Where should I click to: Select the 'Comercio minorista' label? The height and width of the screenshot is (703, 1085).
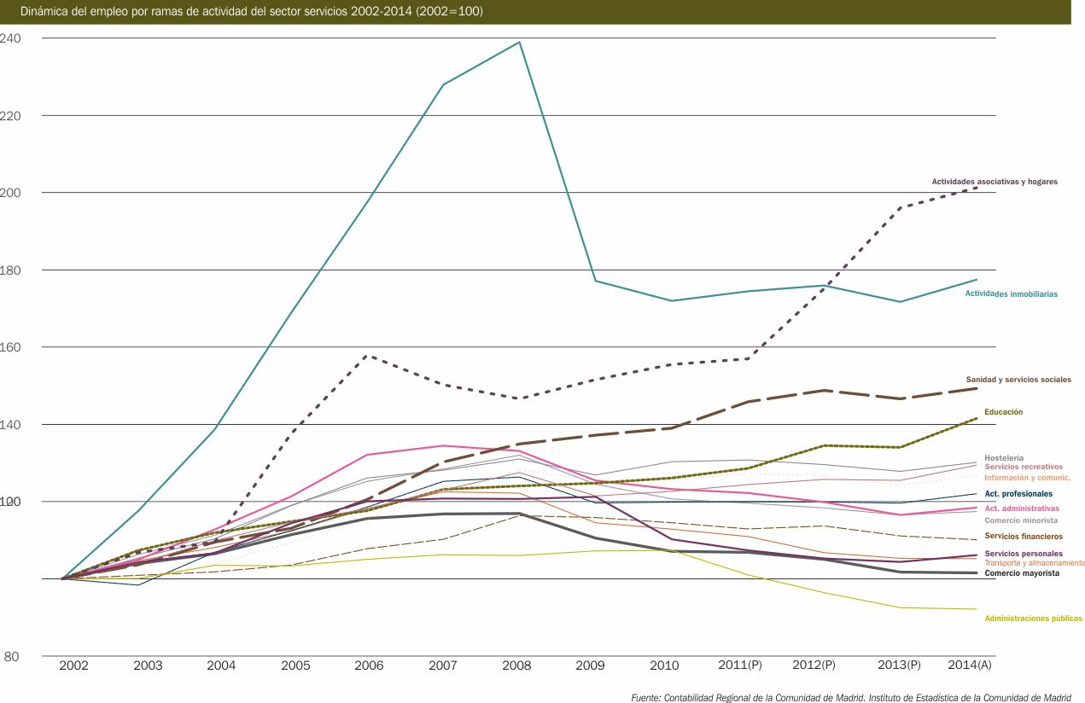tap(1021, 520)
